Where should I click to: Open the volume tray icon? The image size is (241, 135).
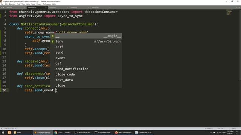point(220,132)
